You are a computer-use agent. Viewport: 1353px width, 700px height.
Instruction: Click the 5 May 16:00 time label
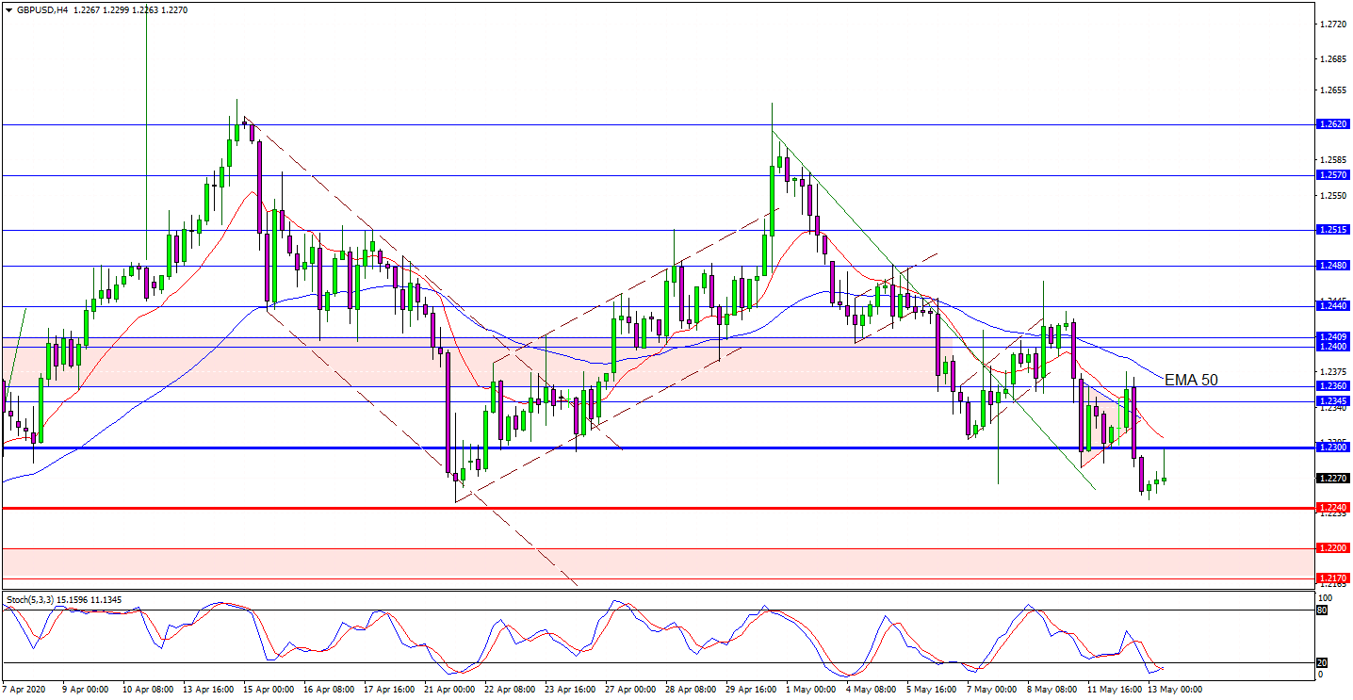[x=932, y=689]
